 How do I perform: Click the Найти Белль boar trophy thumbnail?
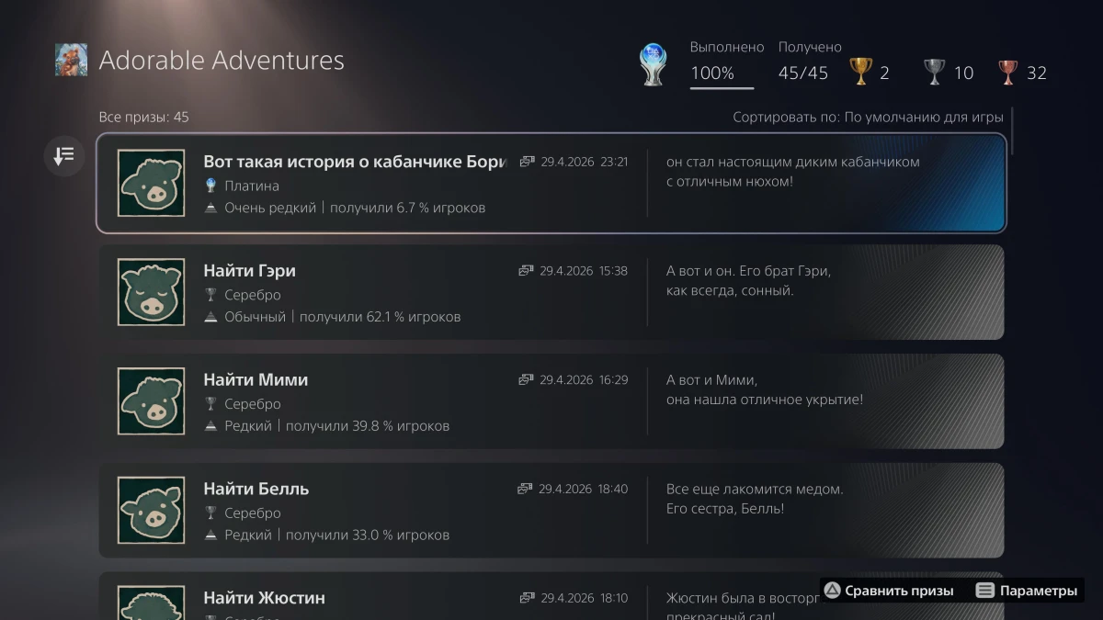151,510
